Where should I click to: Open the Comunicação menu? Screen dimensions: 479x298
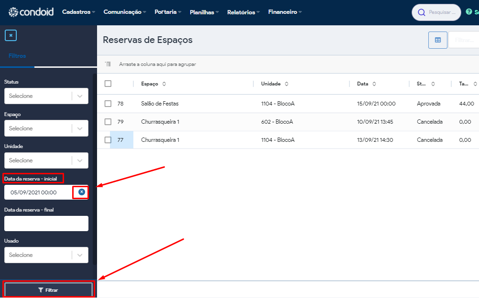pyautogui.click(x=125, y=12)
